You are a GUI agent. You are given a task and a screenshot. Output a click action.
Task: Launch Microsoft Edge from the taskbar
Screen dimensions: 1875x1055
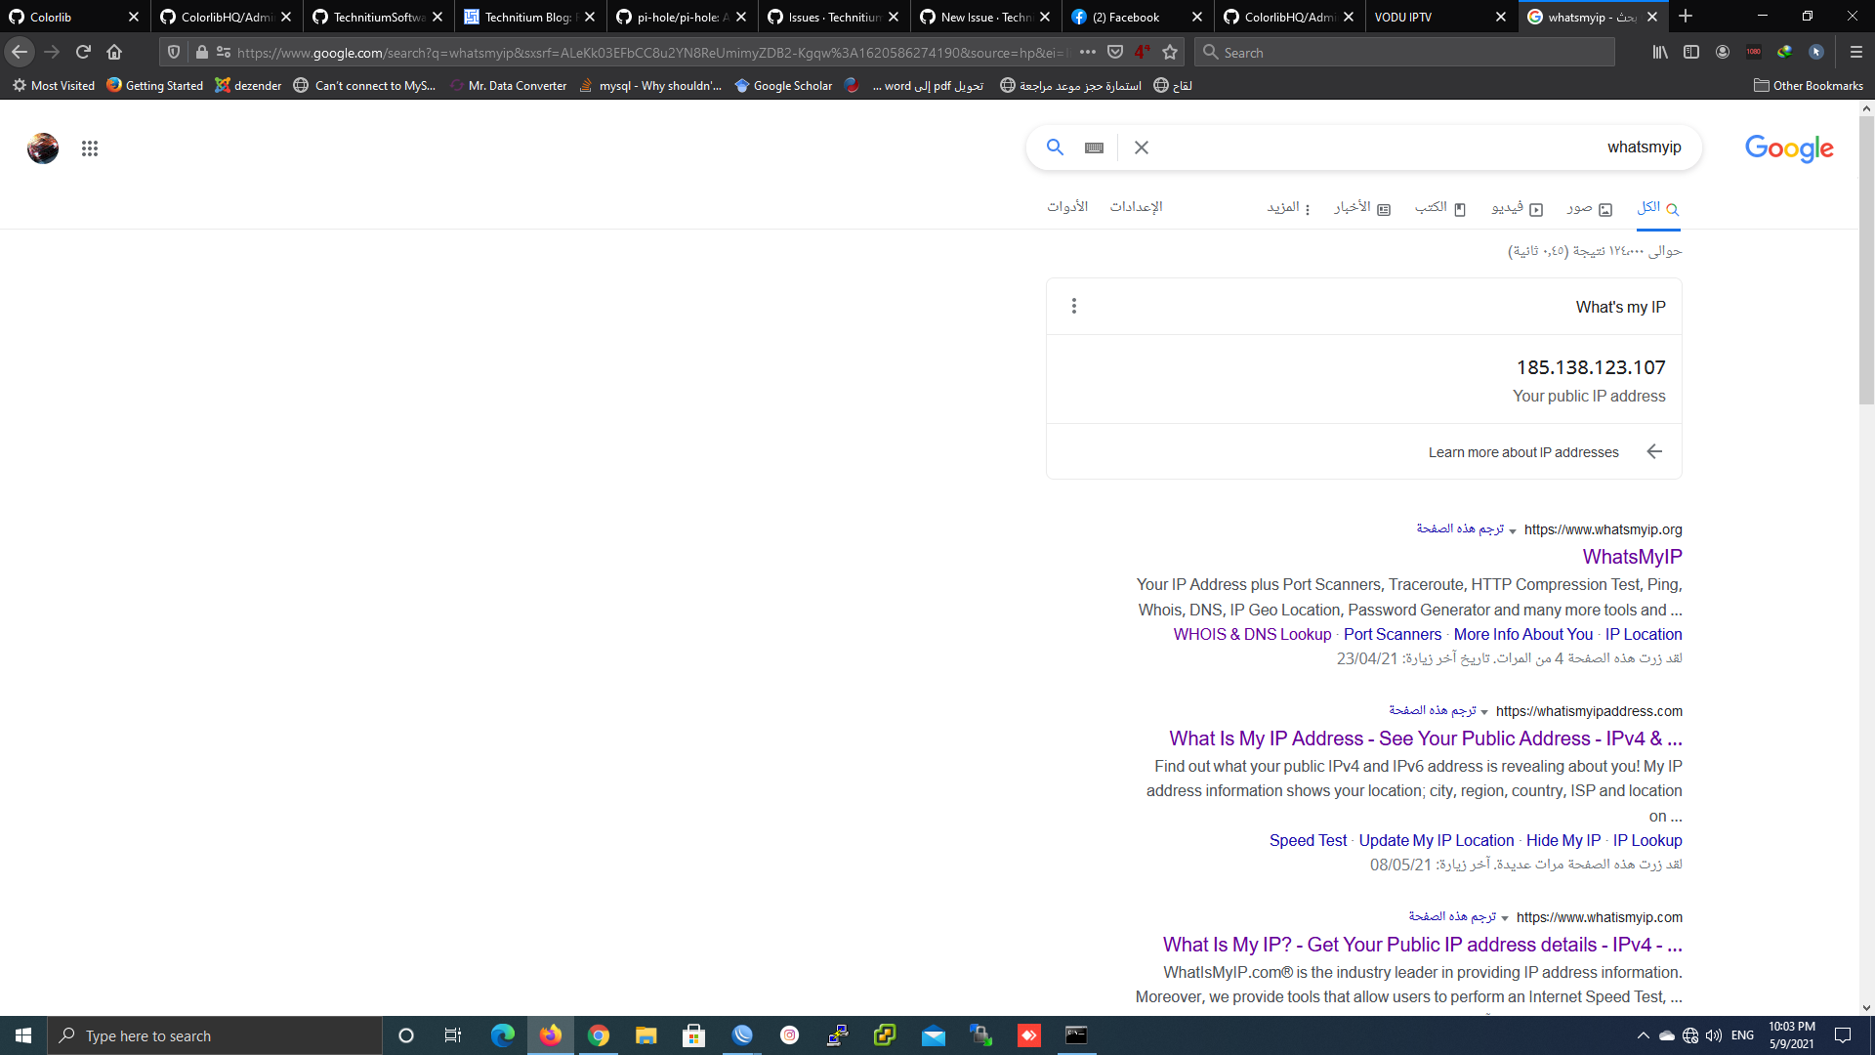[503, 1035]
